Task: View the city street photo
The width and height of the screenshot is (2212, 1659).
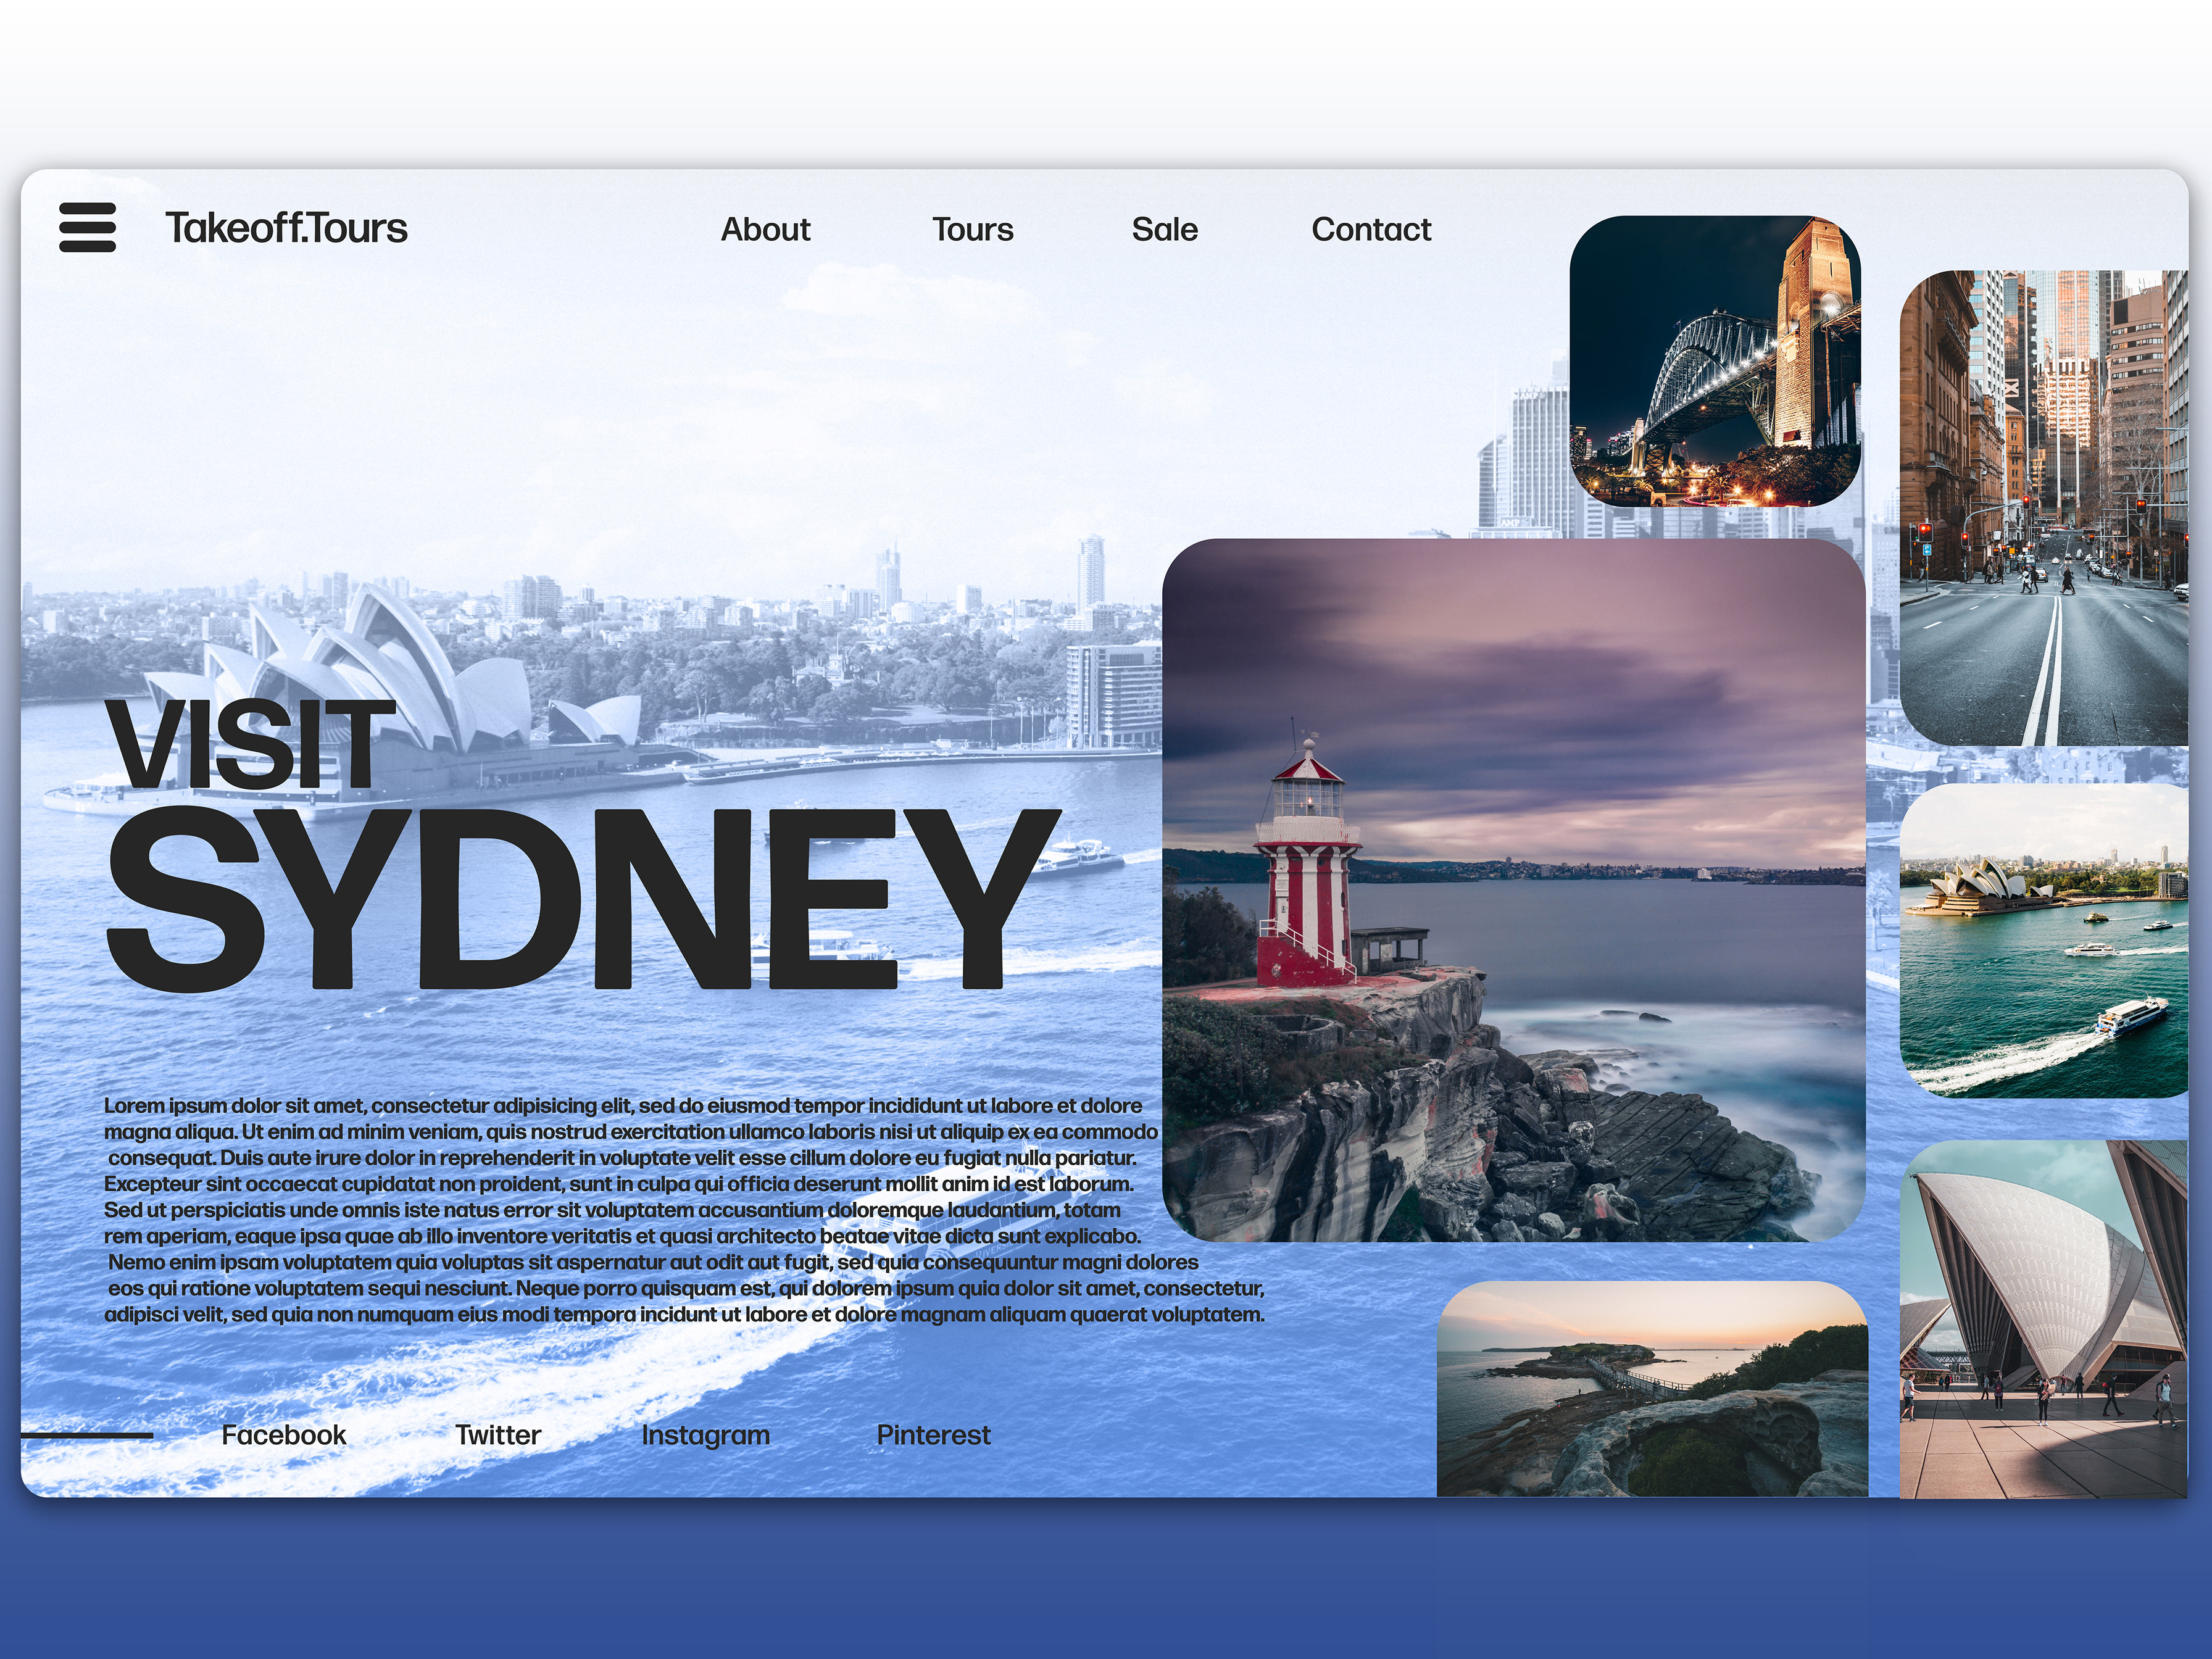Action: tap(2044, 508)
